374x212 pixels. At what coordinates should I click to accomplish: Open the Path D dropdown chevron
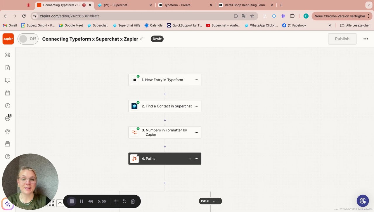pos(214,201)
